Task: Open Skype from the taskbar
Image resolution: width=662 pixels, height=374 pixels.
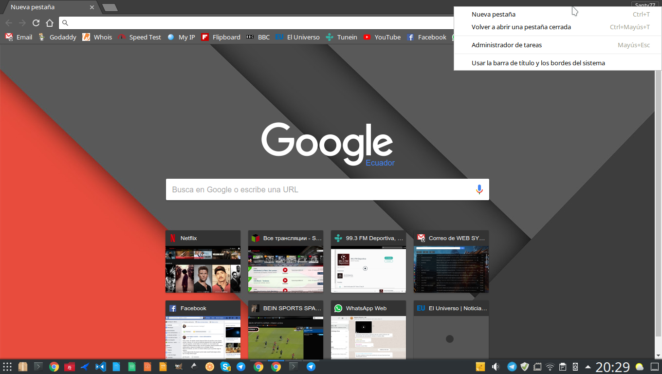Action: pos(225,367)
